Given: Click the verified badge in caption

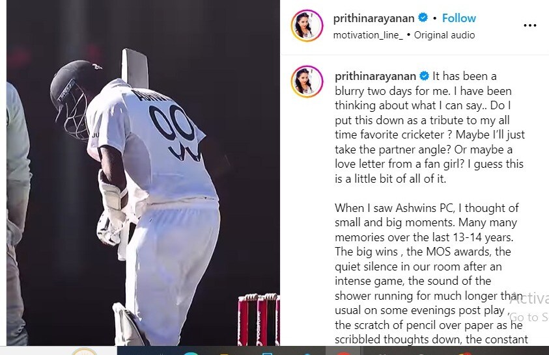Looking at the screenshot, I should tap(425, 75).
